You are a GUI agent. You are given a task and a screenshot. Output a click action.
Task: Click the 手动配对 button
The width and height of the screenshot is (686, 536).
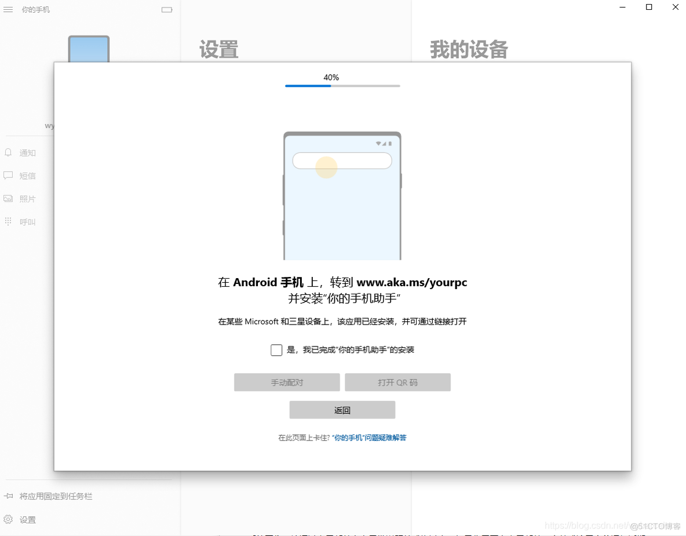tap(287, 382)
